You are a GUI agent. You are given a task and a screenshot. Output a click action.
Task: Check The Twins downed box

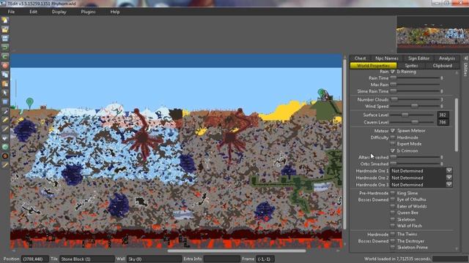coord(393,234)
